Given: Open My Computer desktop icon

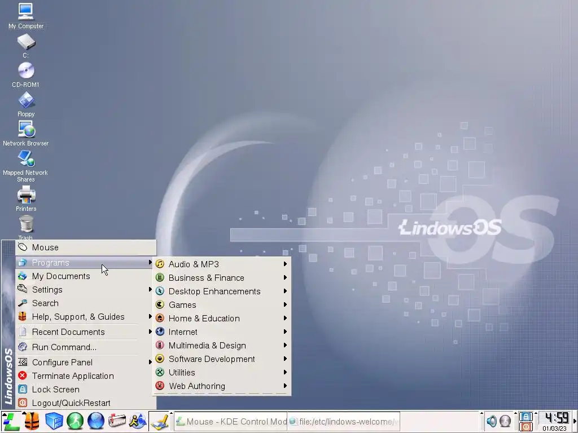Looking at the screenshot, I should 26,16.
